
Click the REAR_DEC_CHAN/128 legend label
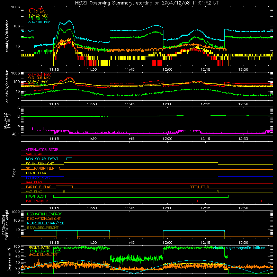pos(46,223)
